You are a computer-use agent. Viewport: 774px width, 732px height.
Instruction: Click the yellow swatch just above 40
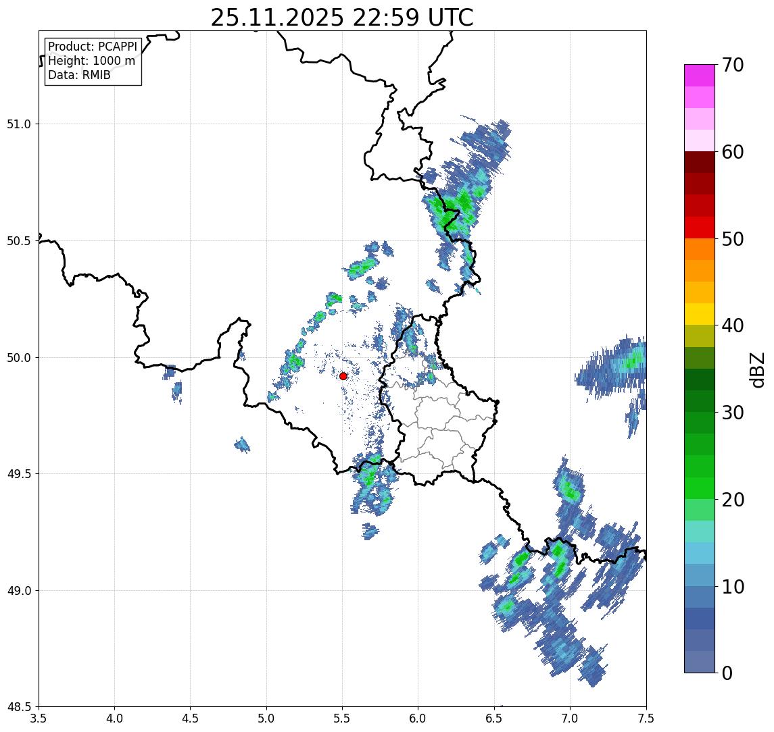pyautogui.click(x=700, y=314)
